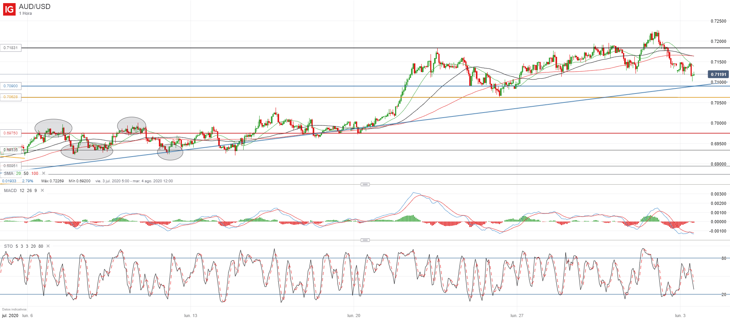Click the red SMA 100 parameter
730x319 pixels.
tap(35, 174)
